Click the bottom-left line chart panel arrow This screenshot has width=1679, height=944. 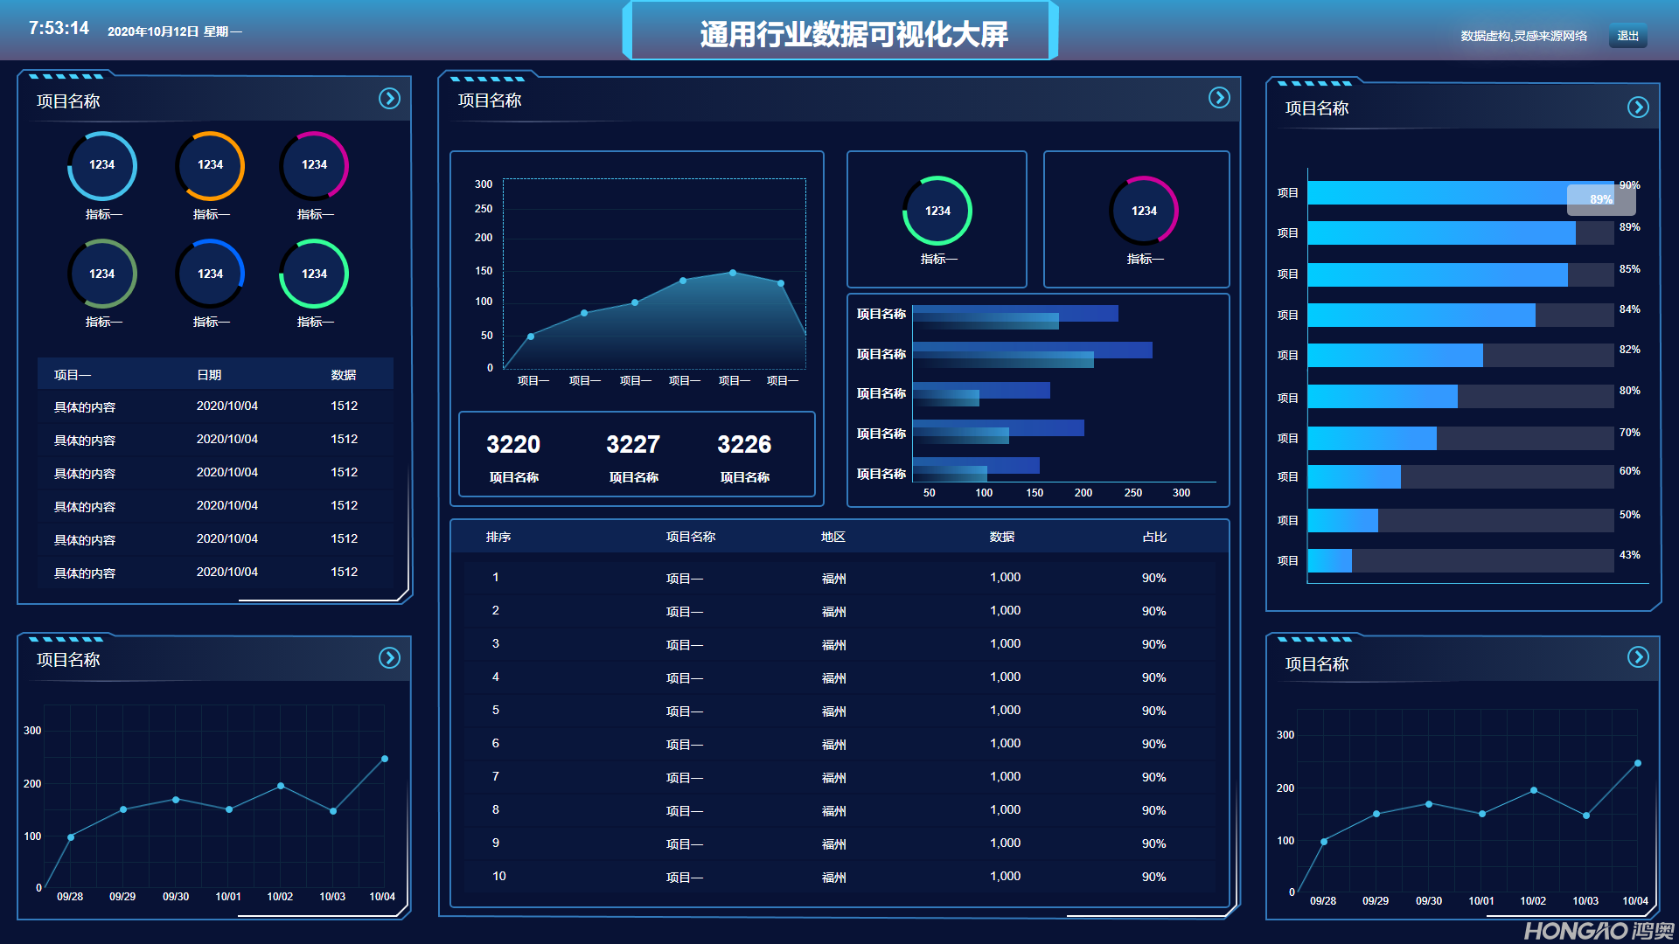tap(389, 658)
